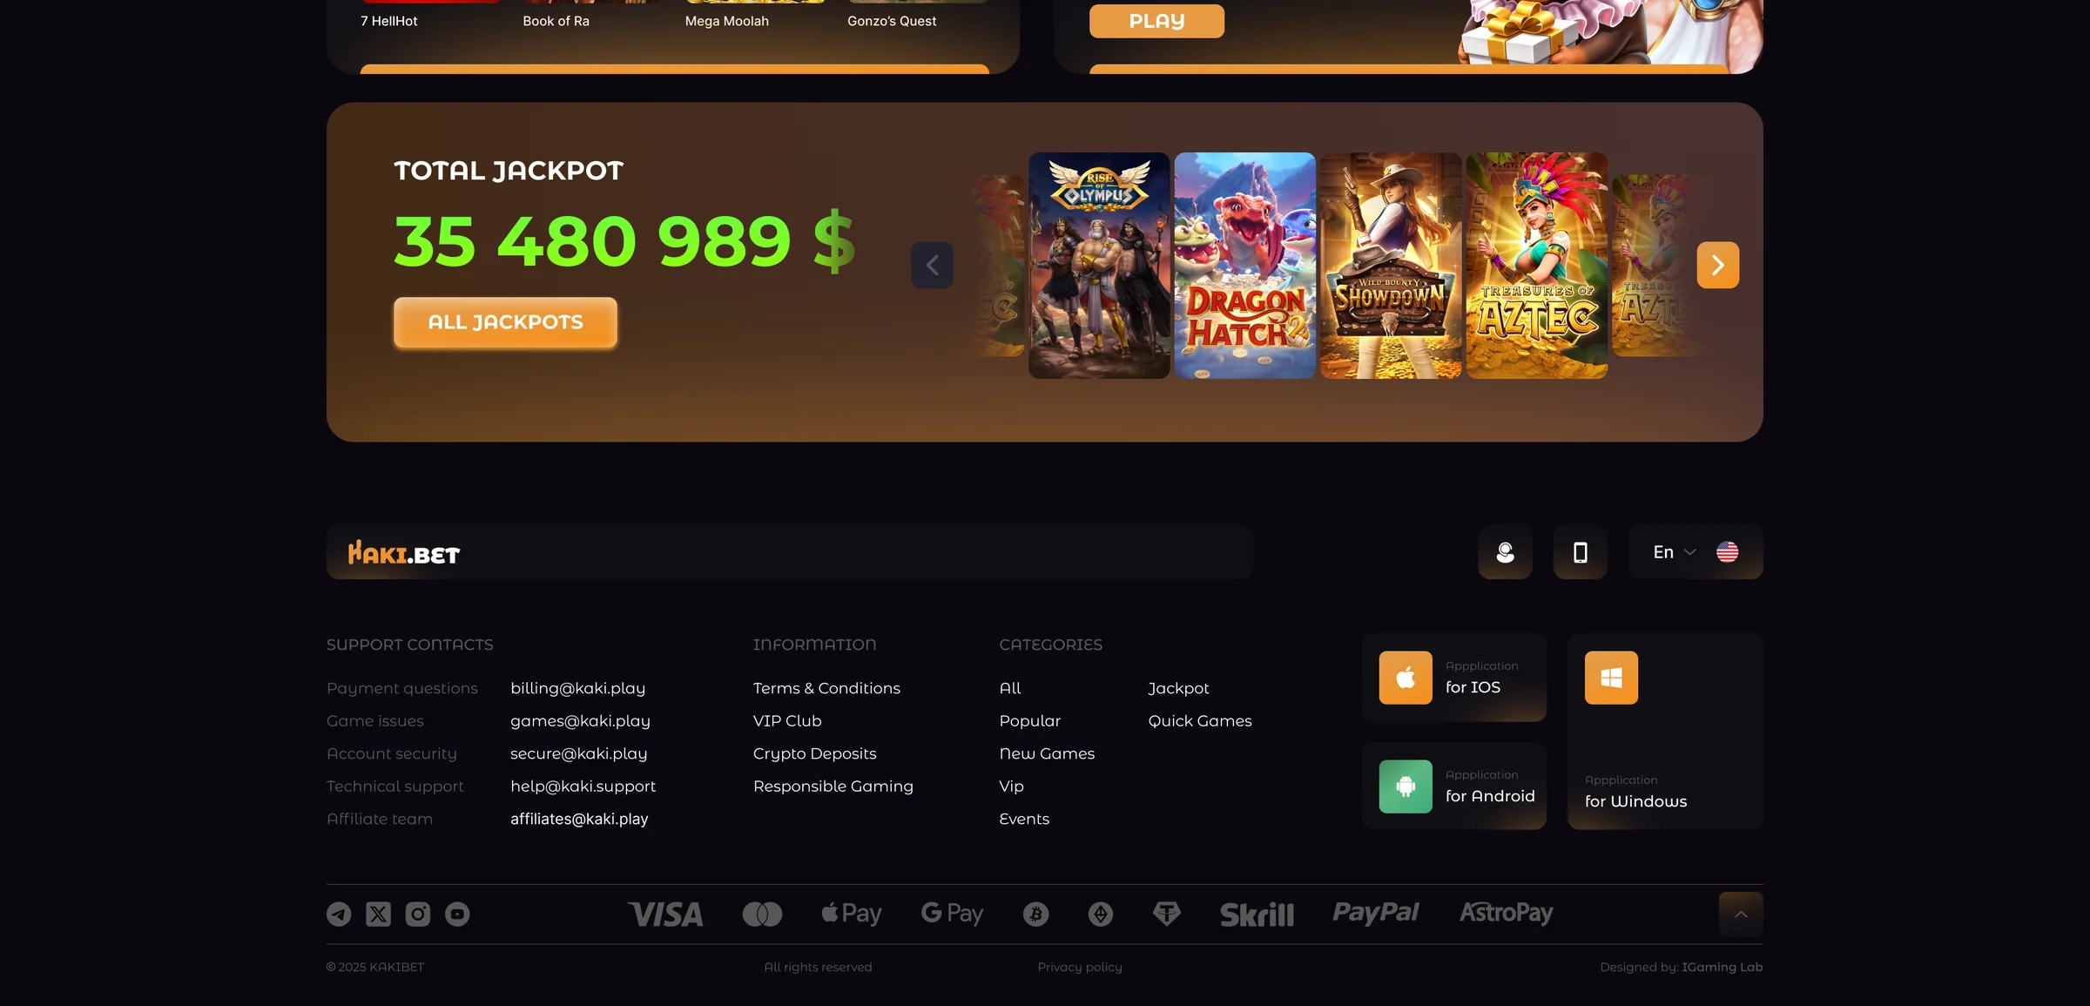Open the Wild Bounty Showdown game thumbnail
Image resolution: width=2090 pixels, height=1006 pixels.
coord(1391,266)
